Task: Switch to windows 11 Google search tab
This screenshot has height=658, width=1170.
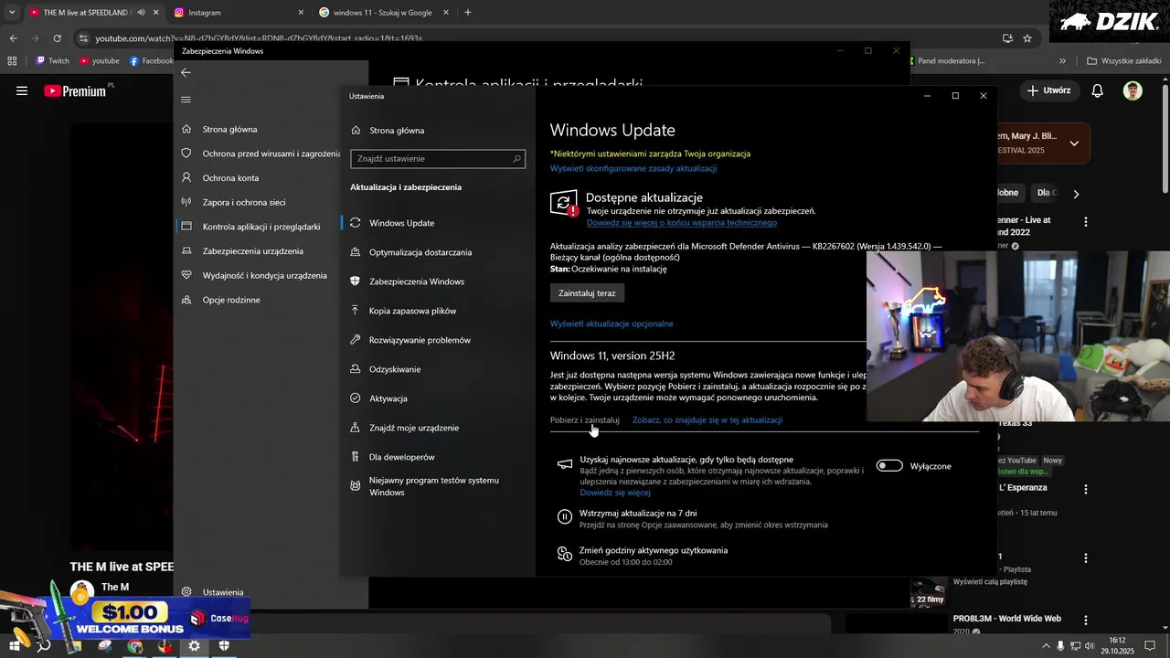Action: (384, 13)
